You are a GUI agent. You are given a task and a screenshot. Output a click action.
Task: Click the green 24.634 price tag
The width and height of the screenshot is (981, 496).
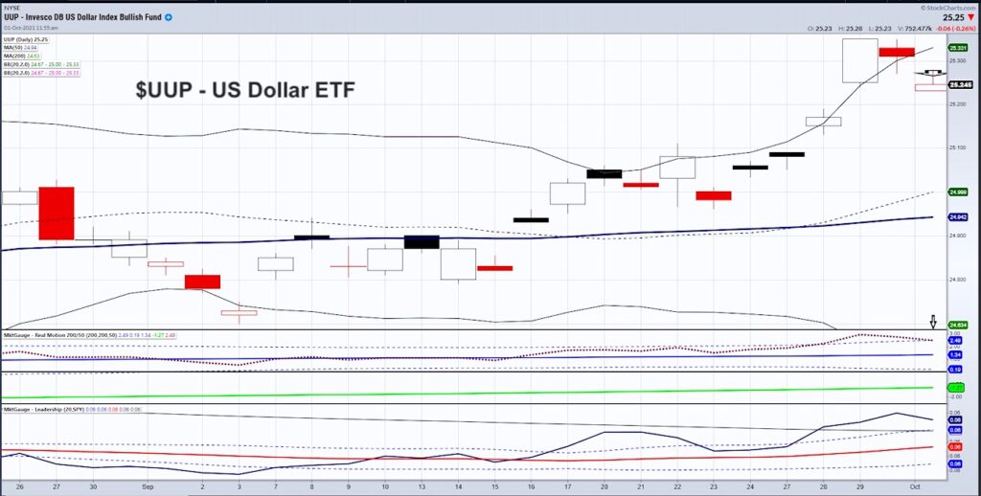958,325
